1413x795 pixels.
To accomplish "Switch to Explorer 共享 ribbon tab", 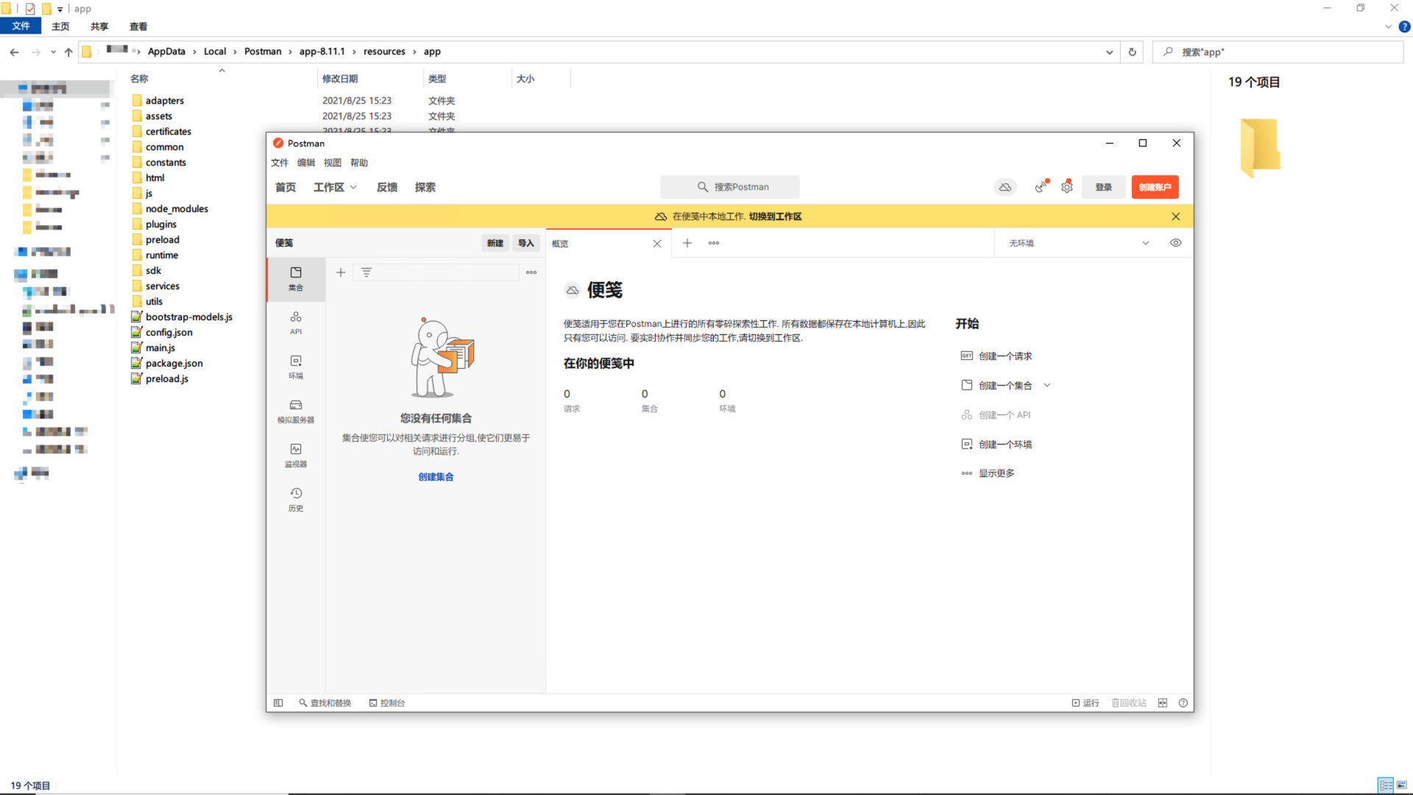I will (99, 26).
